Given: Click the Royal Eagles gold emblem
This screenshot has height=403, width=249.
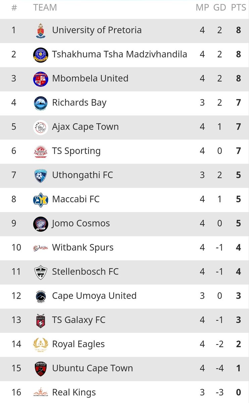Looking at the screenshot, I should click(x=41, y=345).
